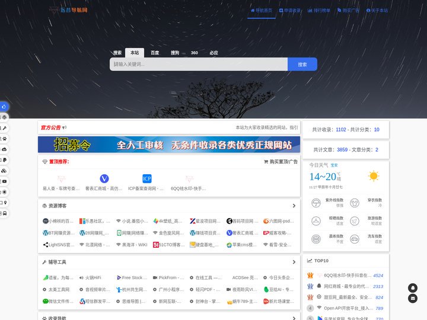This screenshot has height=320, width=427.
Task: Expand the 辅导工具 section arrow
Action: coord(294,262)
